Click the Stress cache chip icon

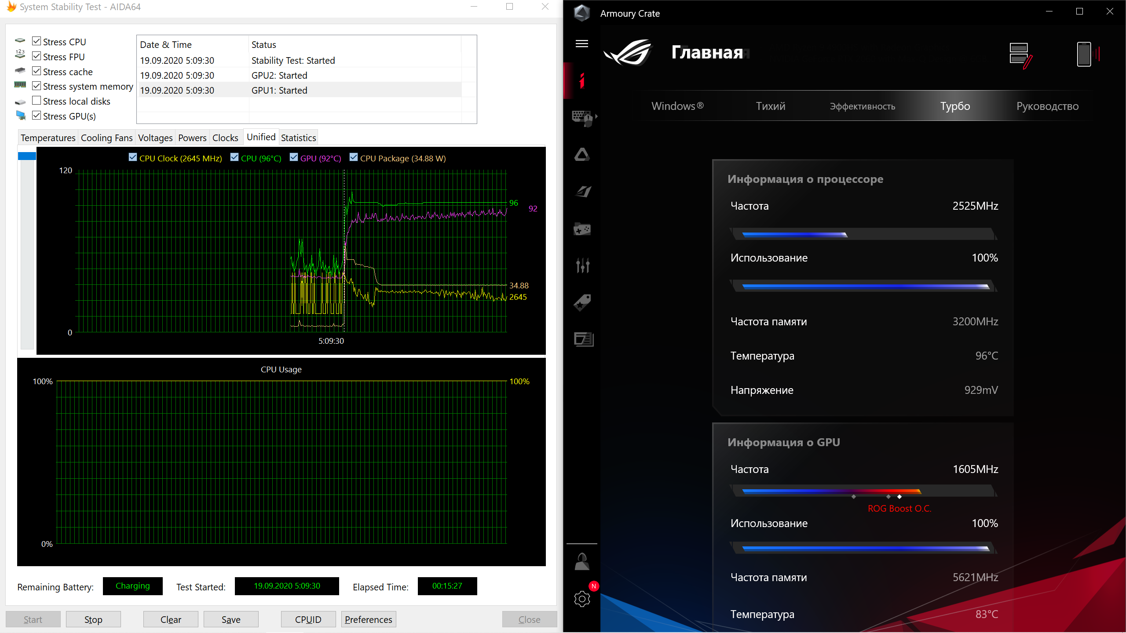(20, 70)
